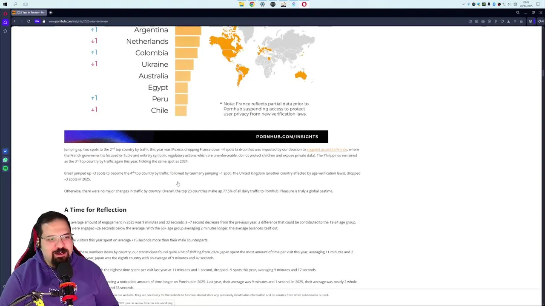Click the 'Netherlands' country label

pos(147,41)
